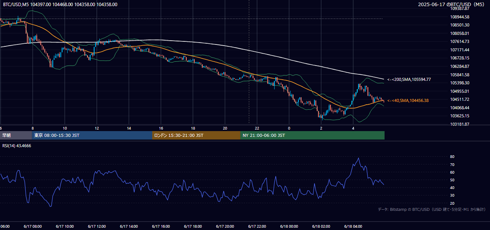490x230 pixels.
Task: Click price axis value 108058.01
Action: coord(460,33)
